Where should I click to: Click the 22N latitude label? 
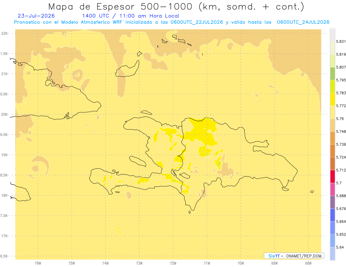click(x=4, y=33)
